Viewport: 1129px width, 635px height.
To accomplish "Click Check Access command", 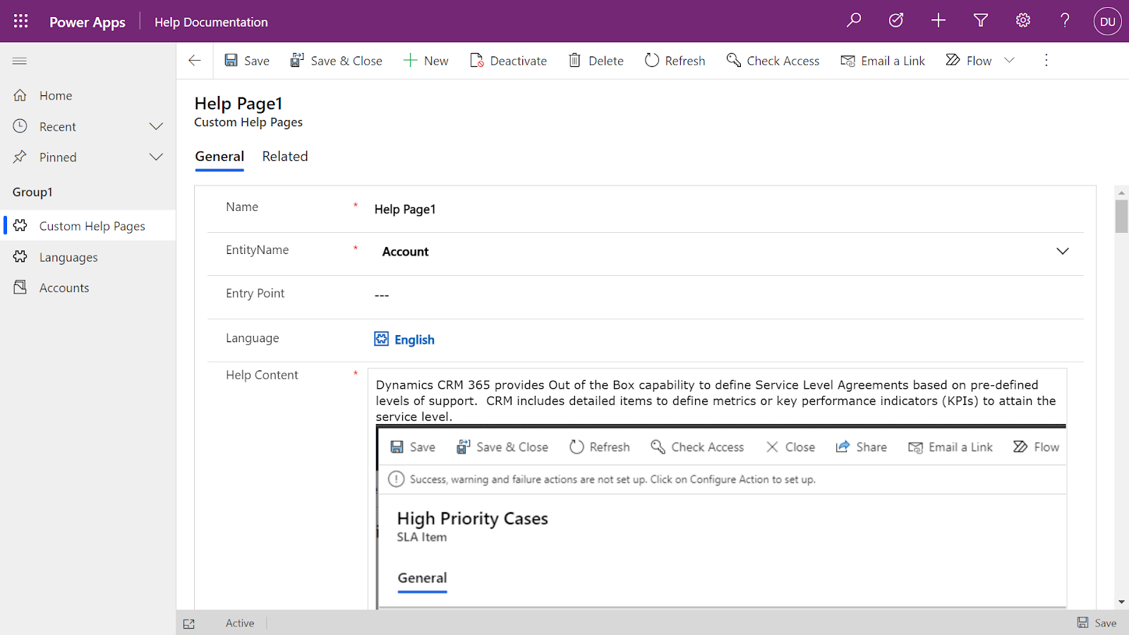I will tap(773, 61).
